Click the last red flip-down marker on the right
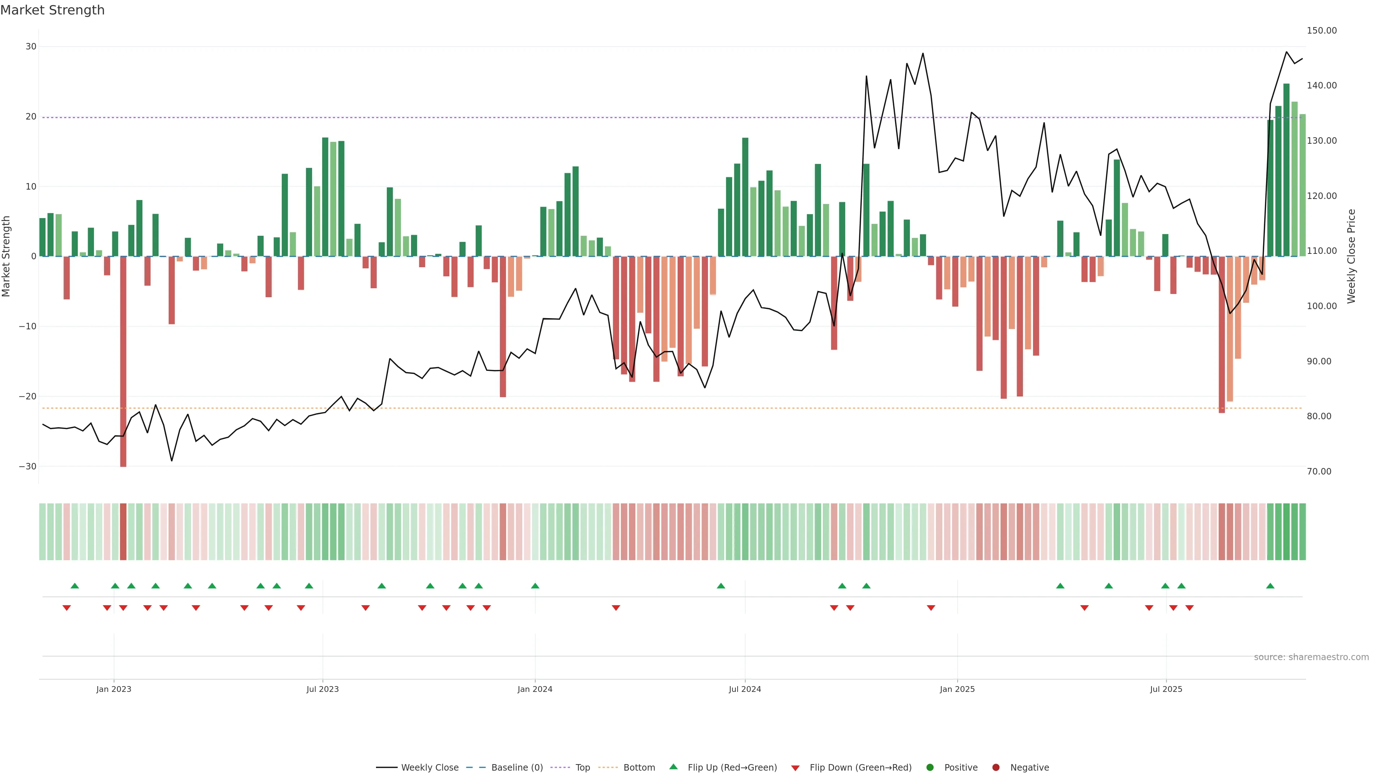 click(1189, 608)
